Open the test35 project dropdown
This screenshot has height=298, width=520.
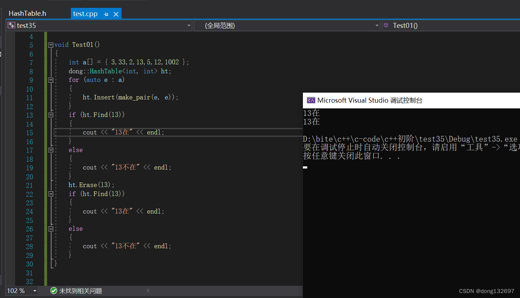[x=189, y=25]
